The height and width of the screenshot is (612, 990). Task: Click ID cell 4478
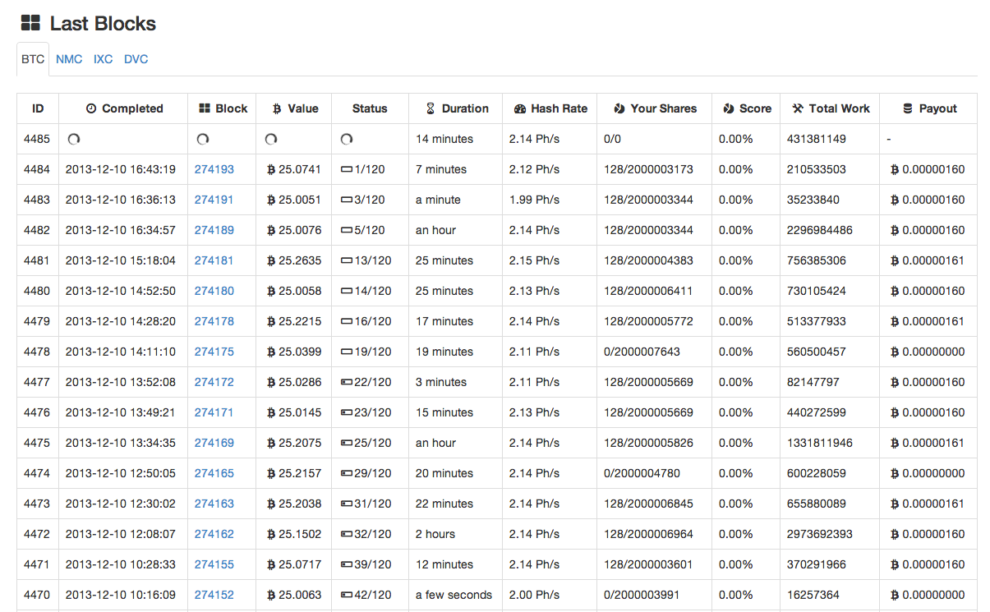tap(37, 352)
